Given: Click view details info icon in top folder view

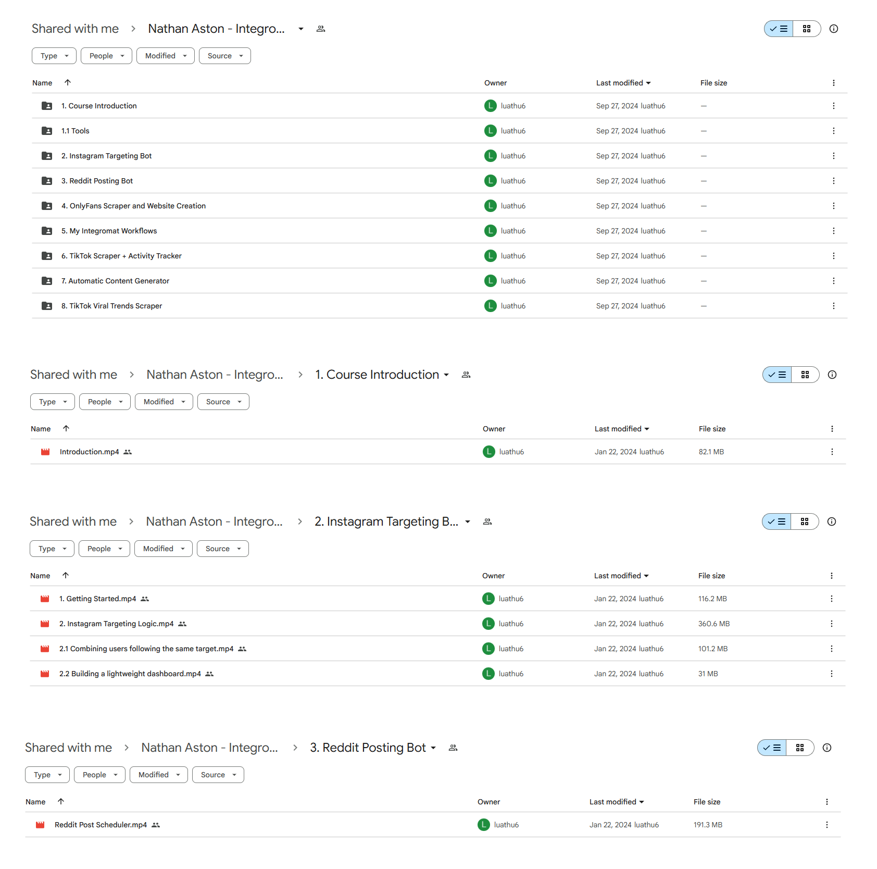Looking at the screenshot, I should (x=834, y=29).
